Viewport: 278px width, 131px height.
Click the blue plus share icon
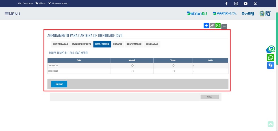206,25
